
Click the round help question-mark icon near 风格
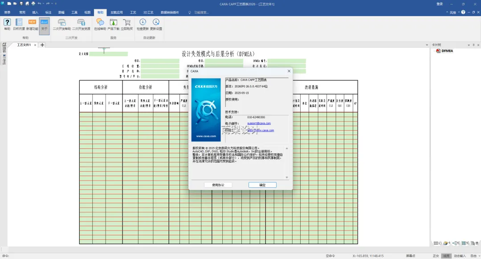click(463, 12)
